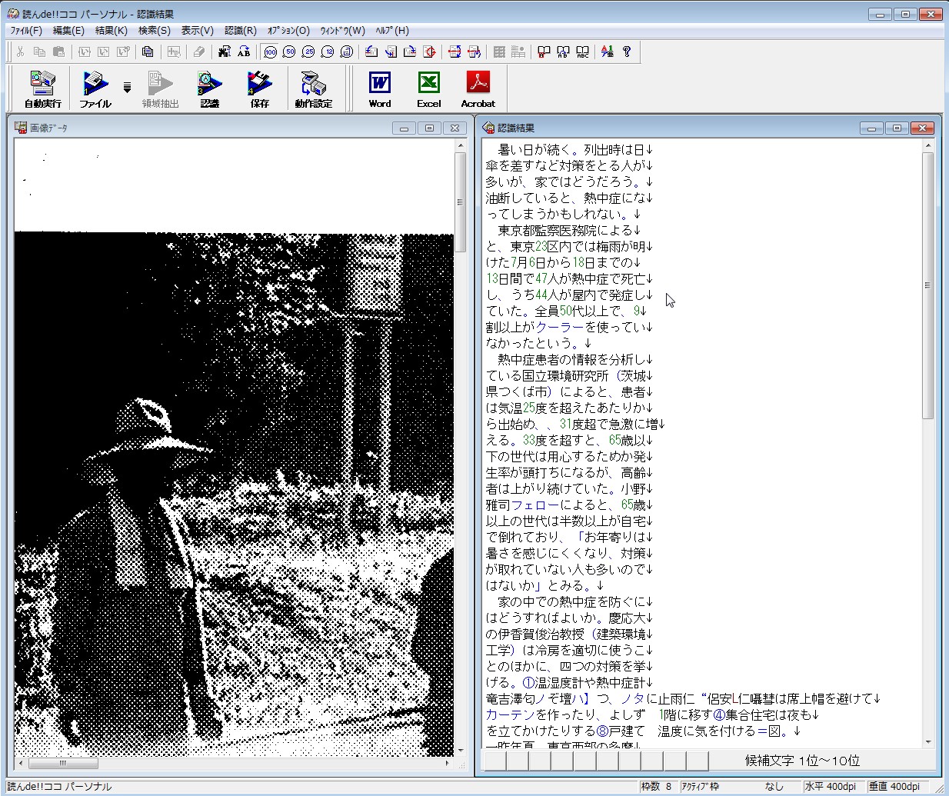Expand the ファイル source dropdown arrow

[128, 87]
